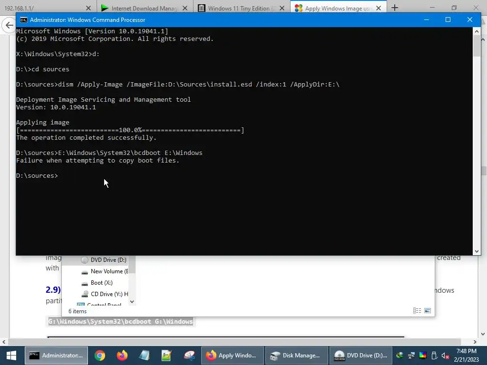The width and height of the screenshot is (487, 365).
Task: Go back in the browser
Action: pyautogui.click(x=9, y=25)
